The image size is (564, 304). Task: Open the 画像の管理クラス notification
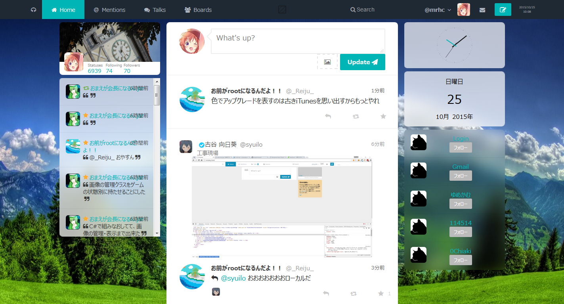pos(106,188)
